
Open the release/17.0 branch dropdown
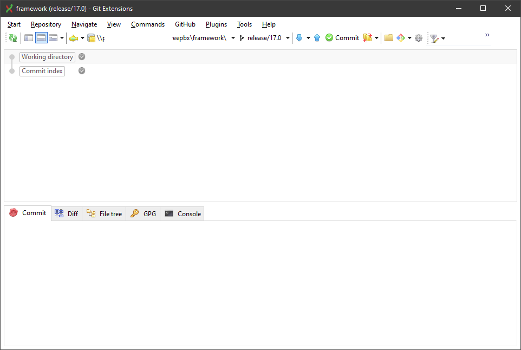coord(287,38)
